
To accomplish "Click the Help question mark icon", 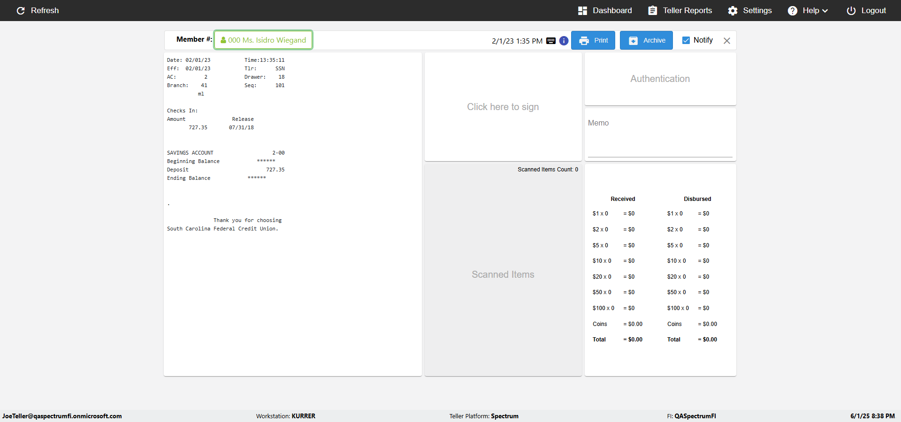I will [x=792, y=10].
